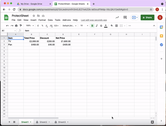Viewport: 166px width, 126px height.
Task: Increase decimal places icon
Action: click(51, 26)
